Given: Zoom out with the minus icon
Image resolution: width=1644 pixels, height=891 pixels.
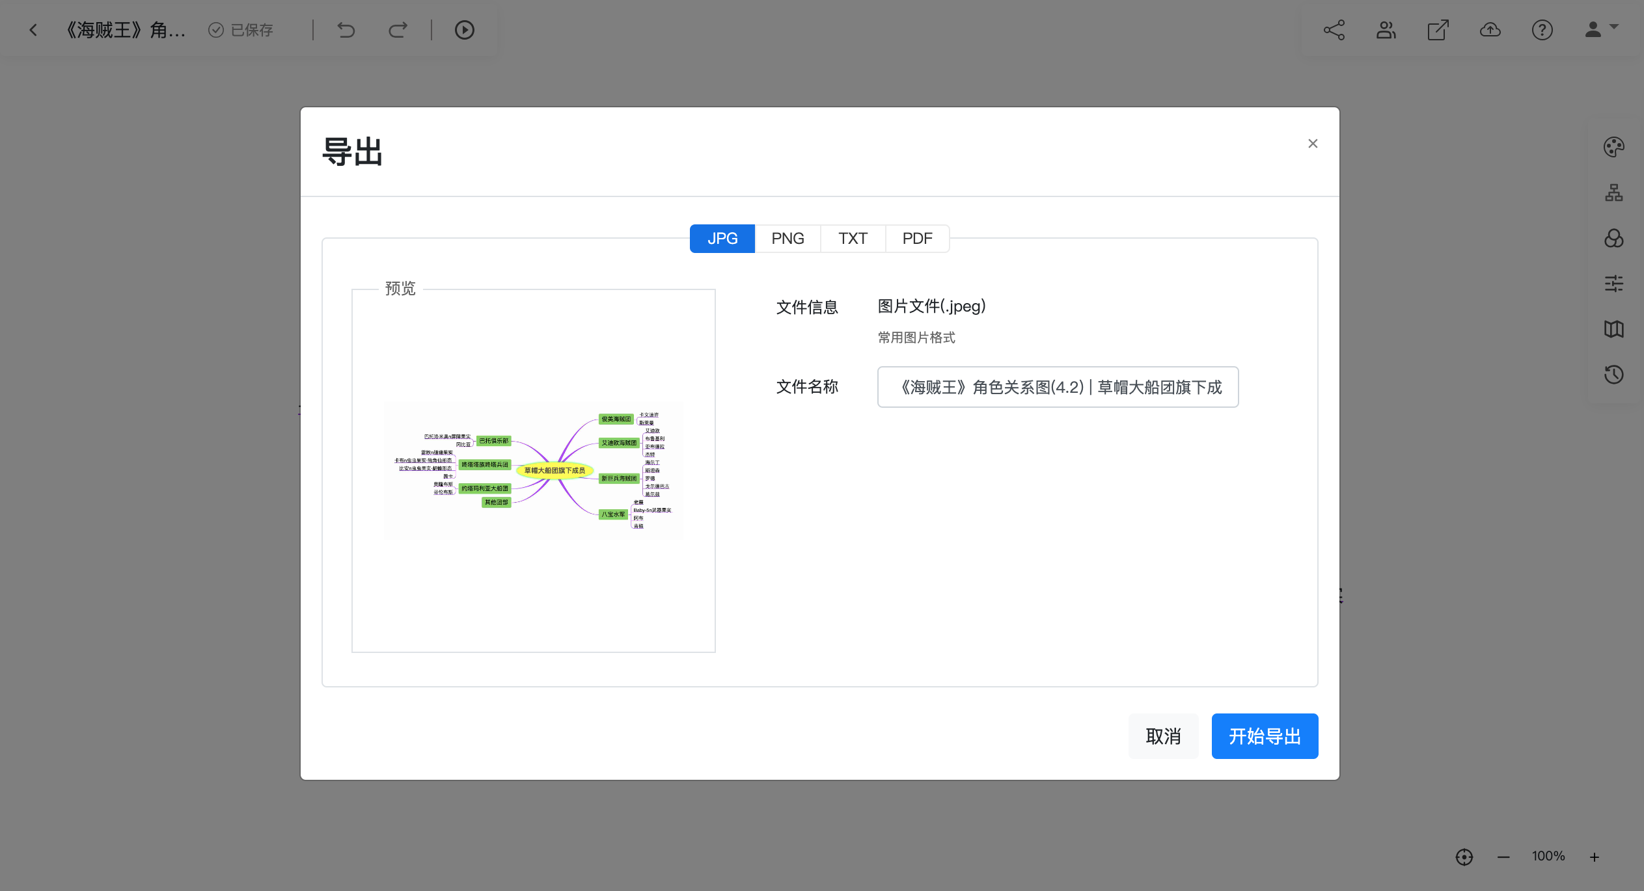Looking at the screenshot, I should point(1503,857).
